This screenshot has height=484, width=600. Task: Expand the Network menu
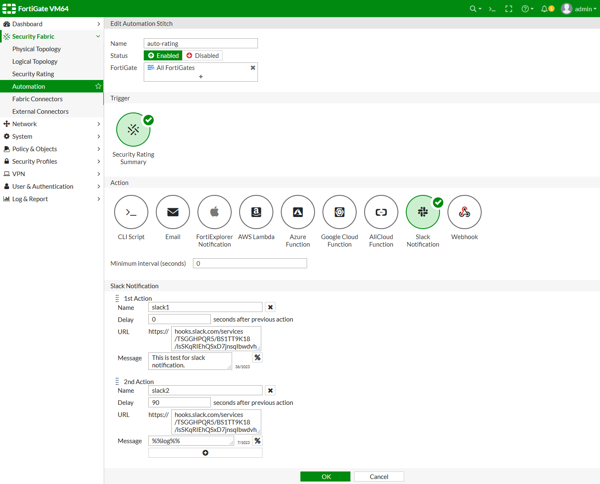point(52,124)
